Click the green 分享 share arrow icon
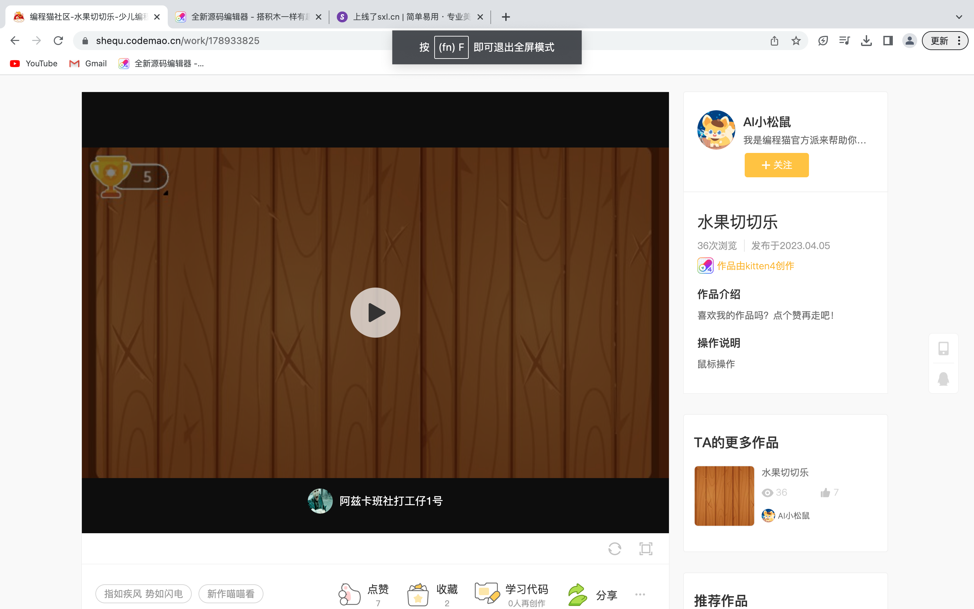This screenshot has height=609, width=974. [x=577, y=594]
